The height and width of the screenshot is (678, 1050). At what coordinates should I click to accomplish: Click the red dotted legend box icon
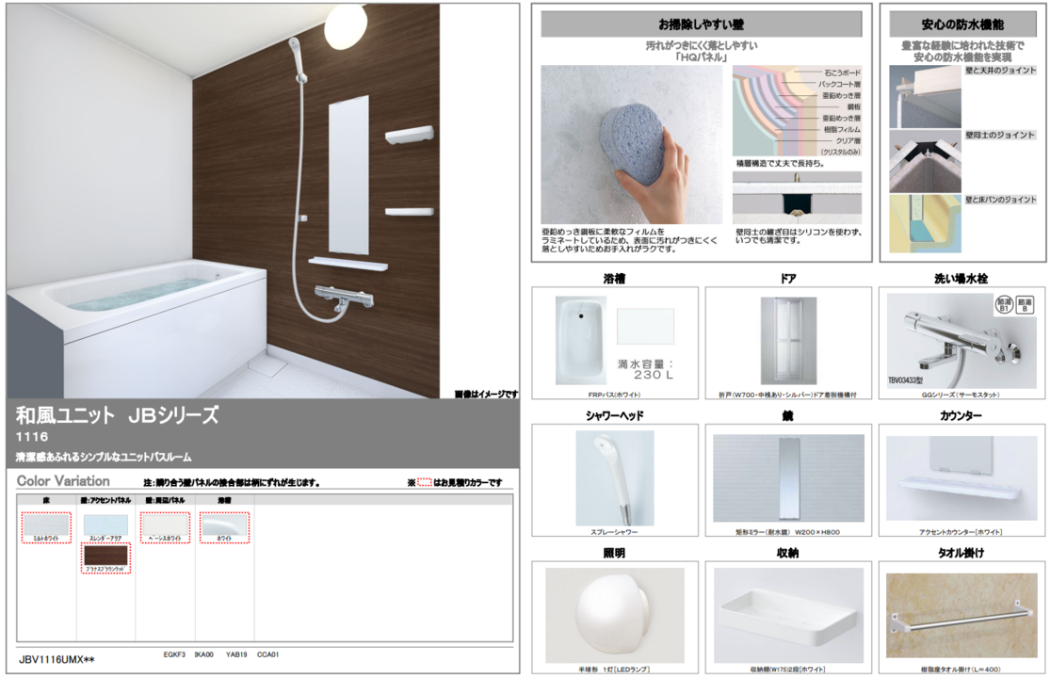coord(425,482)
